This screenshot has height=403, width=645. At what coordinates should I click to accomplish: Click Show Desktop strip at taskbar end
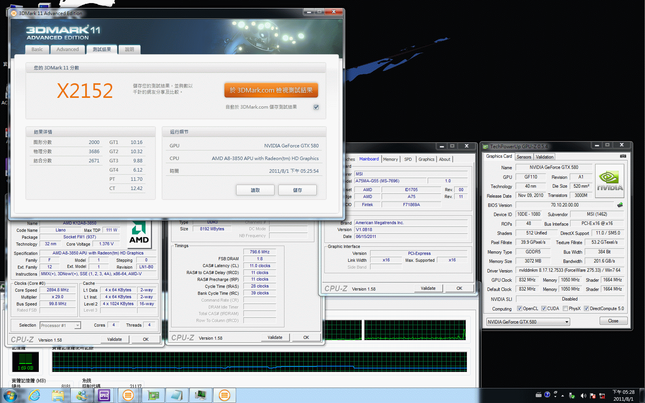(x=642, y=395)
